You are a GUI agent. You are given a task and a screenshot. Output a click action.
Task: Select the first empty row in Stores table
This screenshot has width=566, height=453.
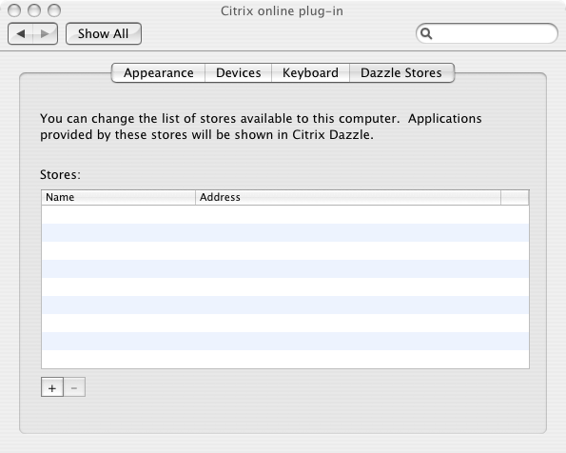(x=285, y=214)
